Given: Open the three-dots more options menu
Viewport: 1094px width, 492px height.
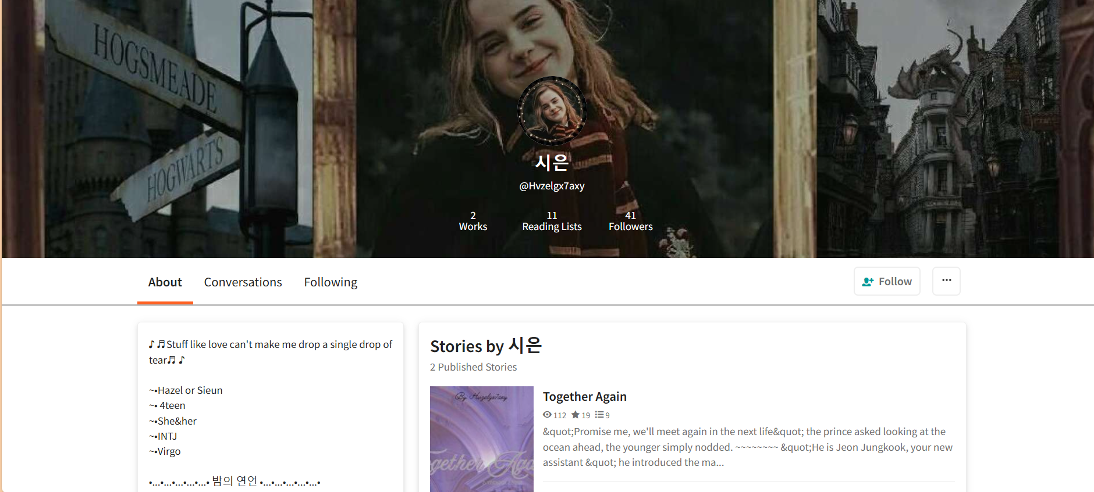Looking at the screenshot, I should [x=946, y=281].
